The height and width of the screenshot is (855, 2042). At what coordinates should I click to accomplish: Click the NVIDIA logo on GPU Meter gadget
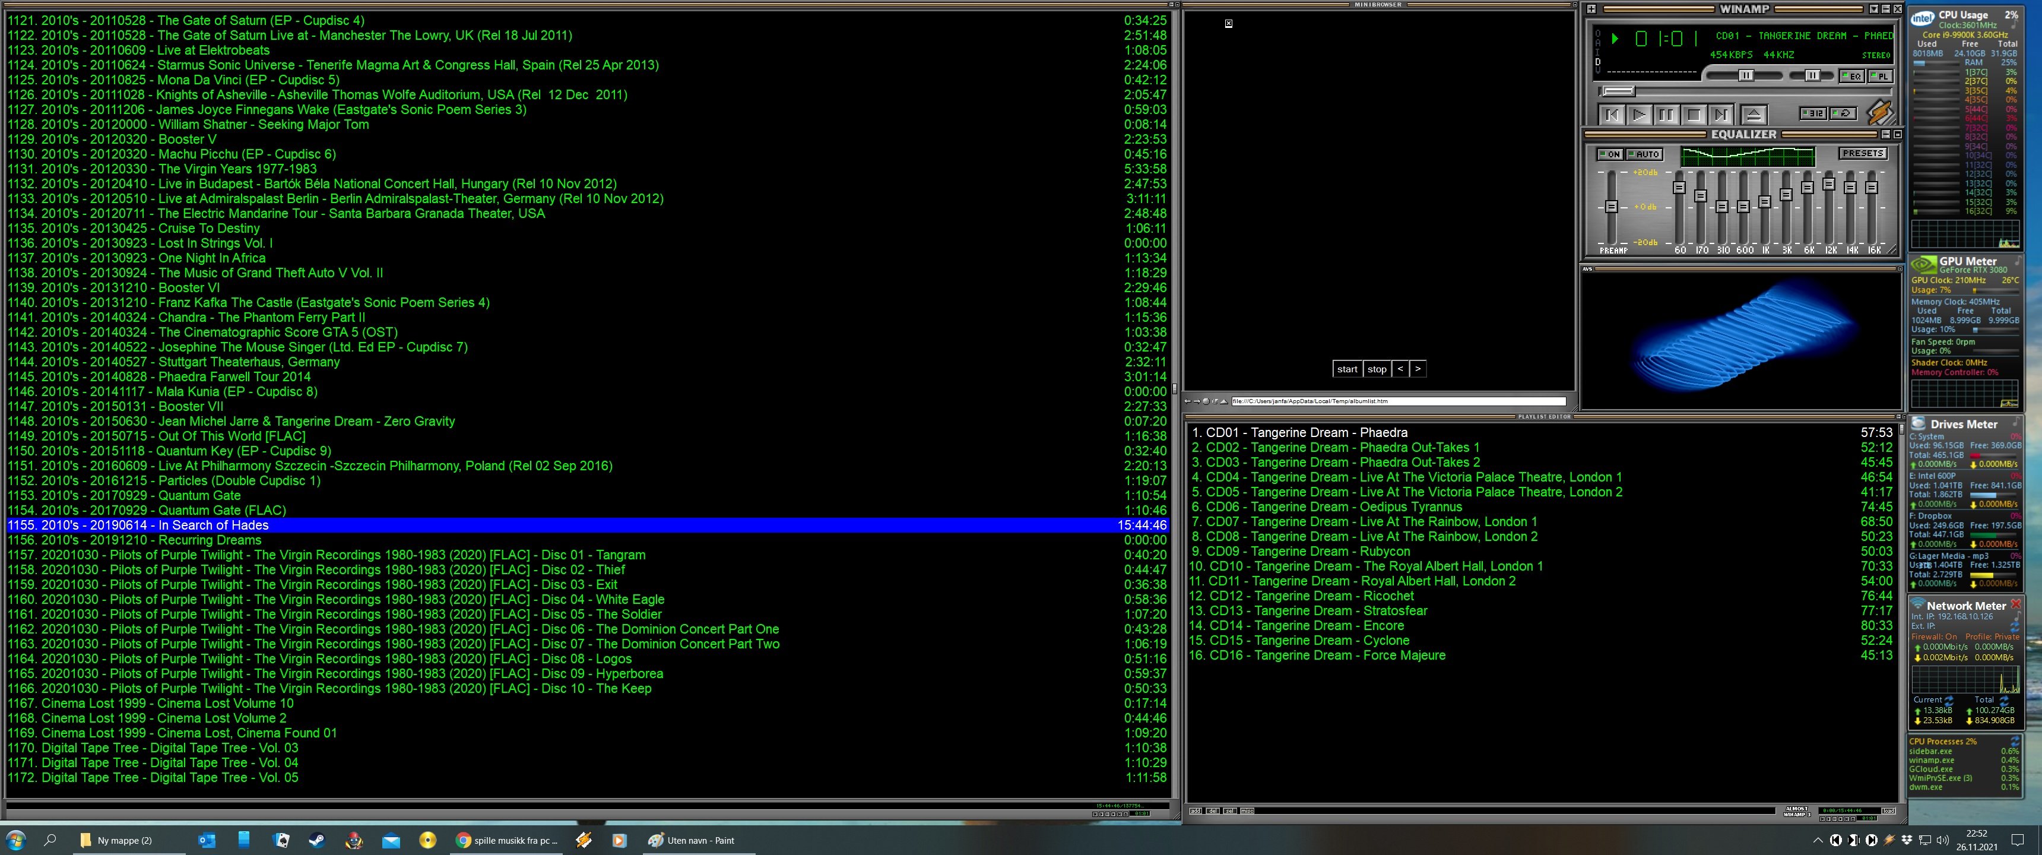pyautogui.click(x=1923, y=264)
